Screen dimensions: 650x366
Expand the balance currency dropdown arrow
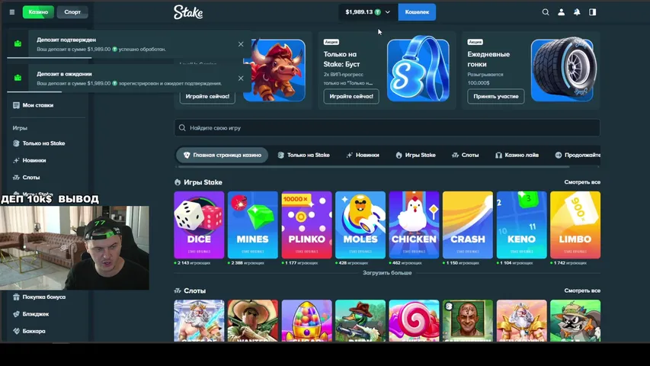tap(388, 12)
